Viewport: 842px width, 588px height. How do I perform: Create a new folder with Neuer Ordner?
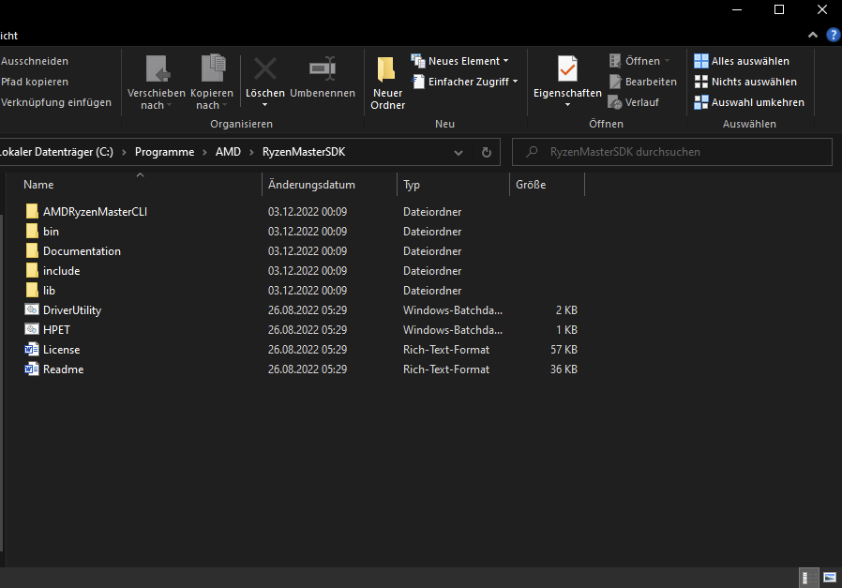pos(386,83)
